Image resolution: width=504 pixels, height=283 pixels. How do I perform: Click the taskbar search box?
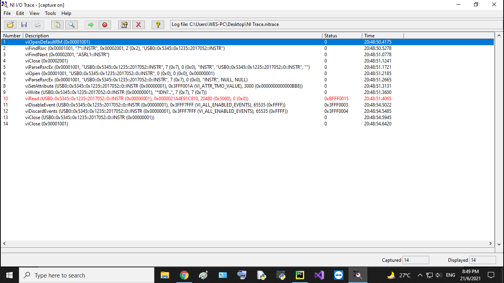click(x=87, y=275)
